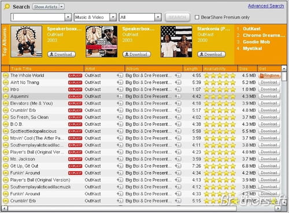Screen dimensions: 289x213
Task: Click in the search text field
Action: [38, 17]
